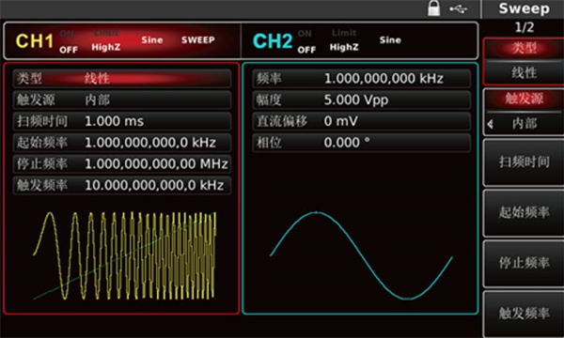Click the CH1 sweep waveform preview
This screenshot has width=564, height=338.
pyautogui.click(x=125, y=255)
